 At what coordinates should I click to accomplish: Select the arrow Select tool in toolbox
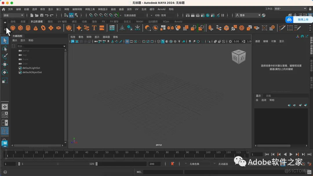pos(5,40)
